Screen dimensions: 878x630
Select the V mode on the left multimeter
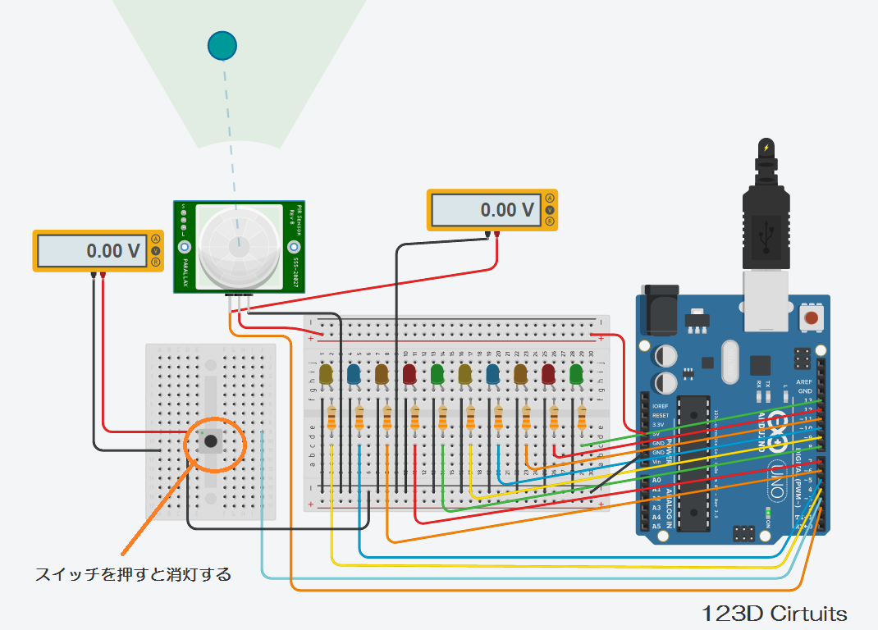156,251
